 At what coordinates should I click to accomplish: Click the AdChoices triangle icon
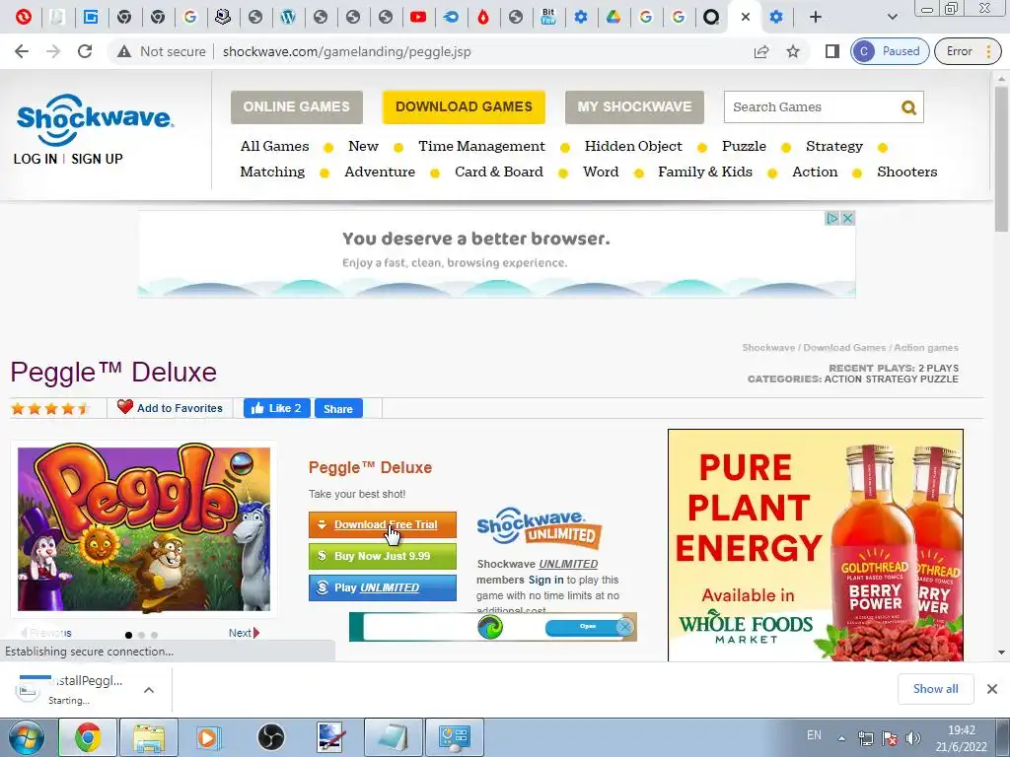coord(832,218)
